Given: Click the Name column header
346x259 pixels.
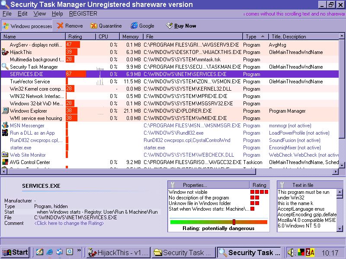Looking at the screenshot, I should pos(33,37).
